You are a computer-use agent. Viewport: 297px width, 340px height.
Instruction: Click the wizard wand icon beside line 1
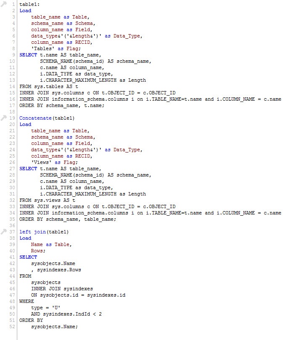(4, 4)
